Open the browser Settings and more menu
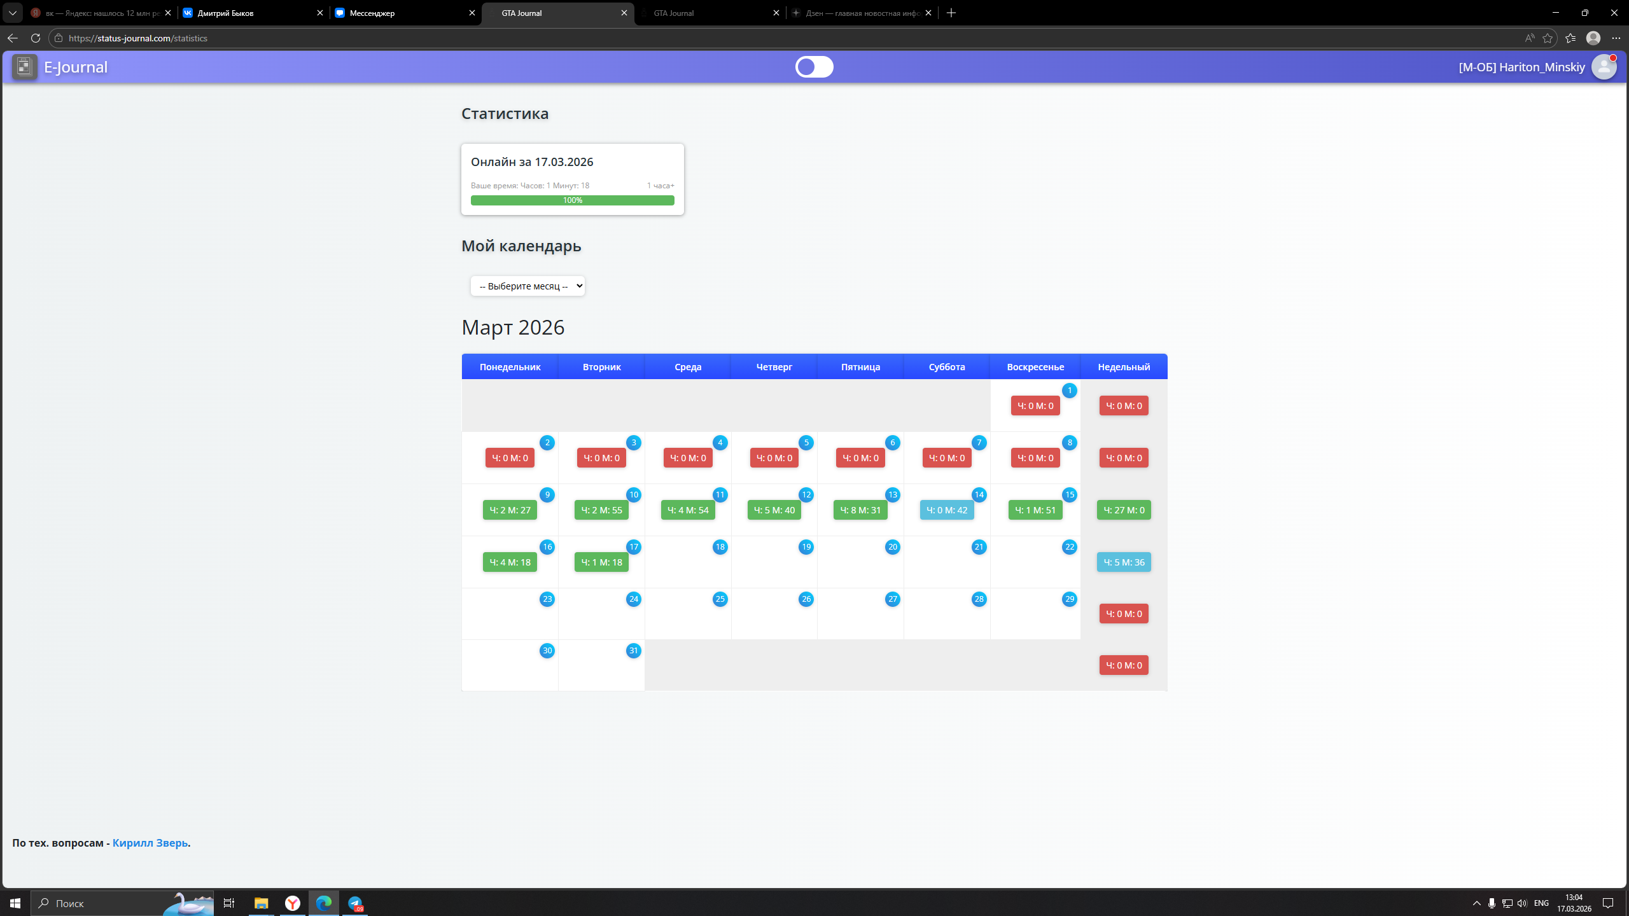The height and width of the screenshot is (916, 1629). click(1616, 38)
